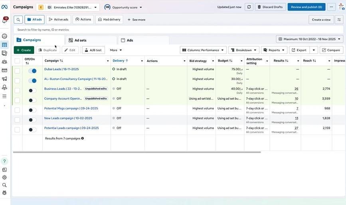
Task: Turn on the New Leads campaign switch
Action: [32, 120]
